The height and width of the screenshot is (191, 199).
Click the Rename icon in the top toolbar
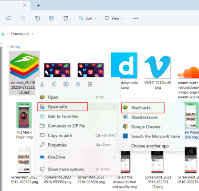[x=37, y=18]
